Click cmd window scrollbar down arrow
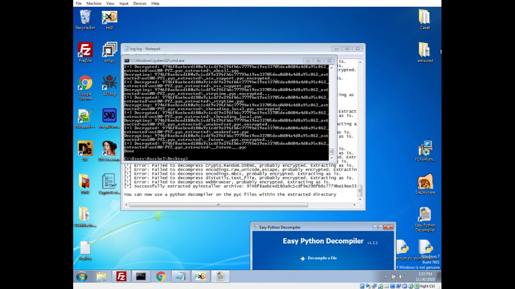Screen dimensions: 515x289 pyautogui.click(x=332, y=158)
